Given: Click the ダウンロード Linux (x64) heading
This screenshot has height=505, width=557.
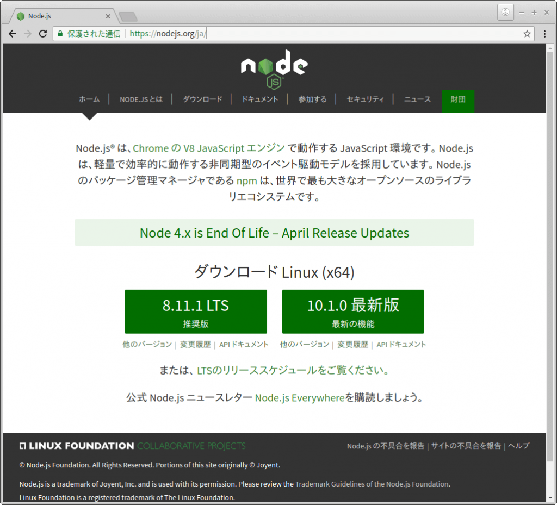Looking at the screenshot, I should pos(274,272).
